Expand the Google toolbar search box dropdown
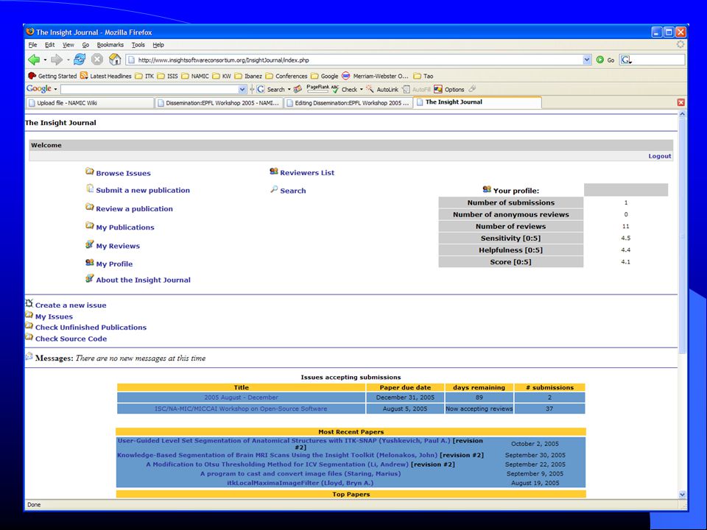The height and width of the screenshot is (530, 707). pos(242,89)
